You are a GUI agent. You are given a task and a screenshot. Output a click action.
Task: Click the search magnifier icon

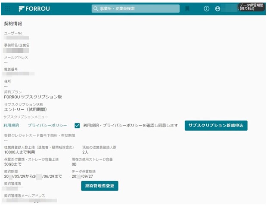[96, 9]
